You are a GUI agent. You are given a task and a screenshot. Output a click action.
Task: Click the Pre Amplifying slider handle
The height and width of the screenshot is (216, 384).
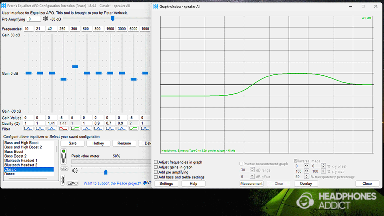click(113, 18)
